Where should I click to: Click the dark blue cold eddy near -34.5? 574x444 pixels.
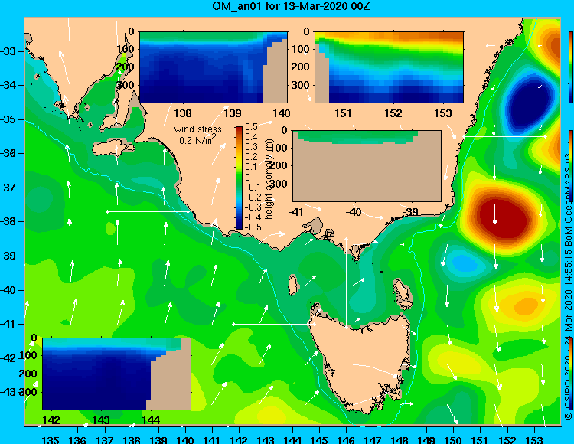click(528, 103)
